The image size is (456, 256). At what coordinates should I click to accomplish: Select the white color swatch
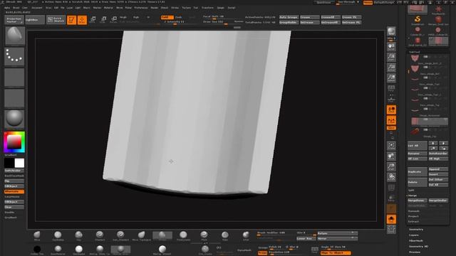[x=19, y=163]
